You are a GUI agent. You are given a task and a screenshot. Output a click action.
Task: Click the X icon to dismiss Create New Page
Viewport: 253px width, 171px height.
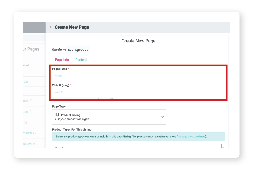[x=51, y=27]
